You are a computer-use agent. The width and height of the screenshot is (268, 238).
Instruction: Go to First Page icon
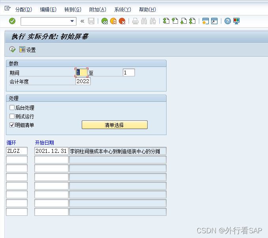tap(166, 21)
